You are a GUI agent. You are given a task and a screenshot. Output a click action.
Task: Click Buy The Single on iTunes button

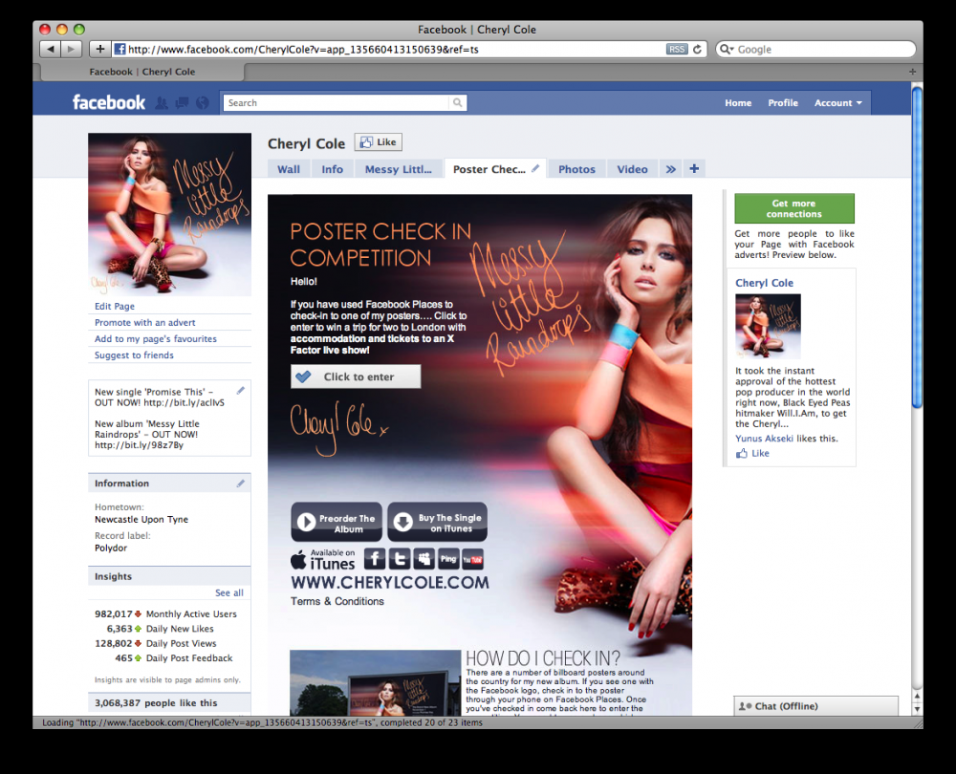[x=437, y=523]
